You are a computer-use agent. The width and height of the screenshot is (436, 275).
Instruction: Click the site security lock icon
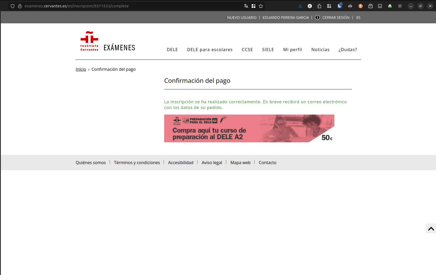tap(20, 6)
